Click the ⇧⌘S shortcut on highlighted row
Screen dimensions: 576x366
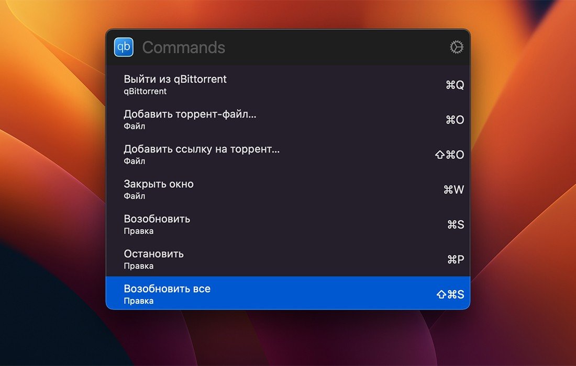pos(450,294)
